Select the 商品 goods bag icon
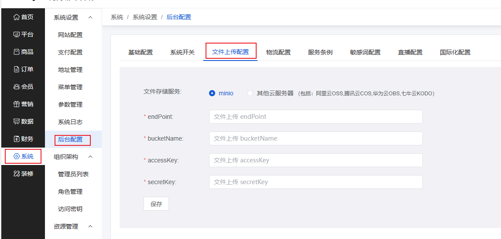Screen dimensions: 501x239 coord(17,52)
